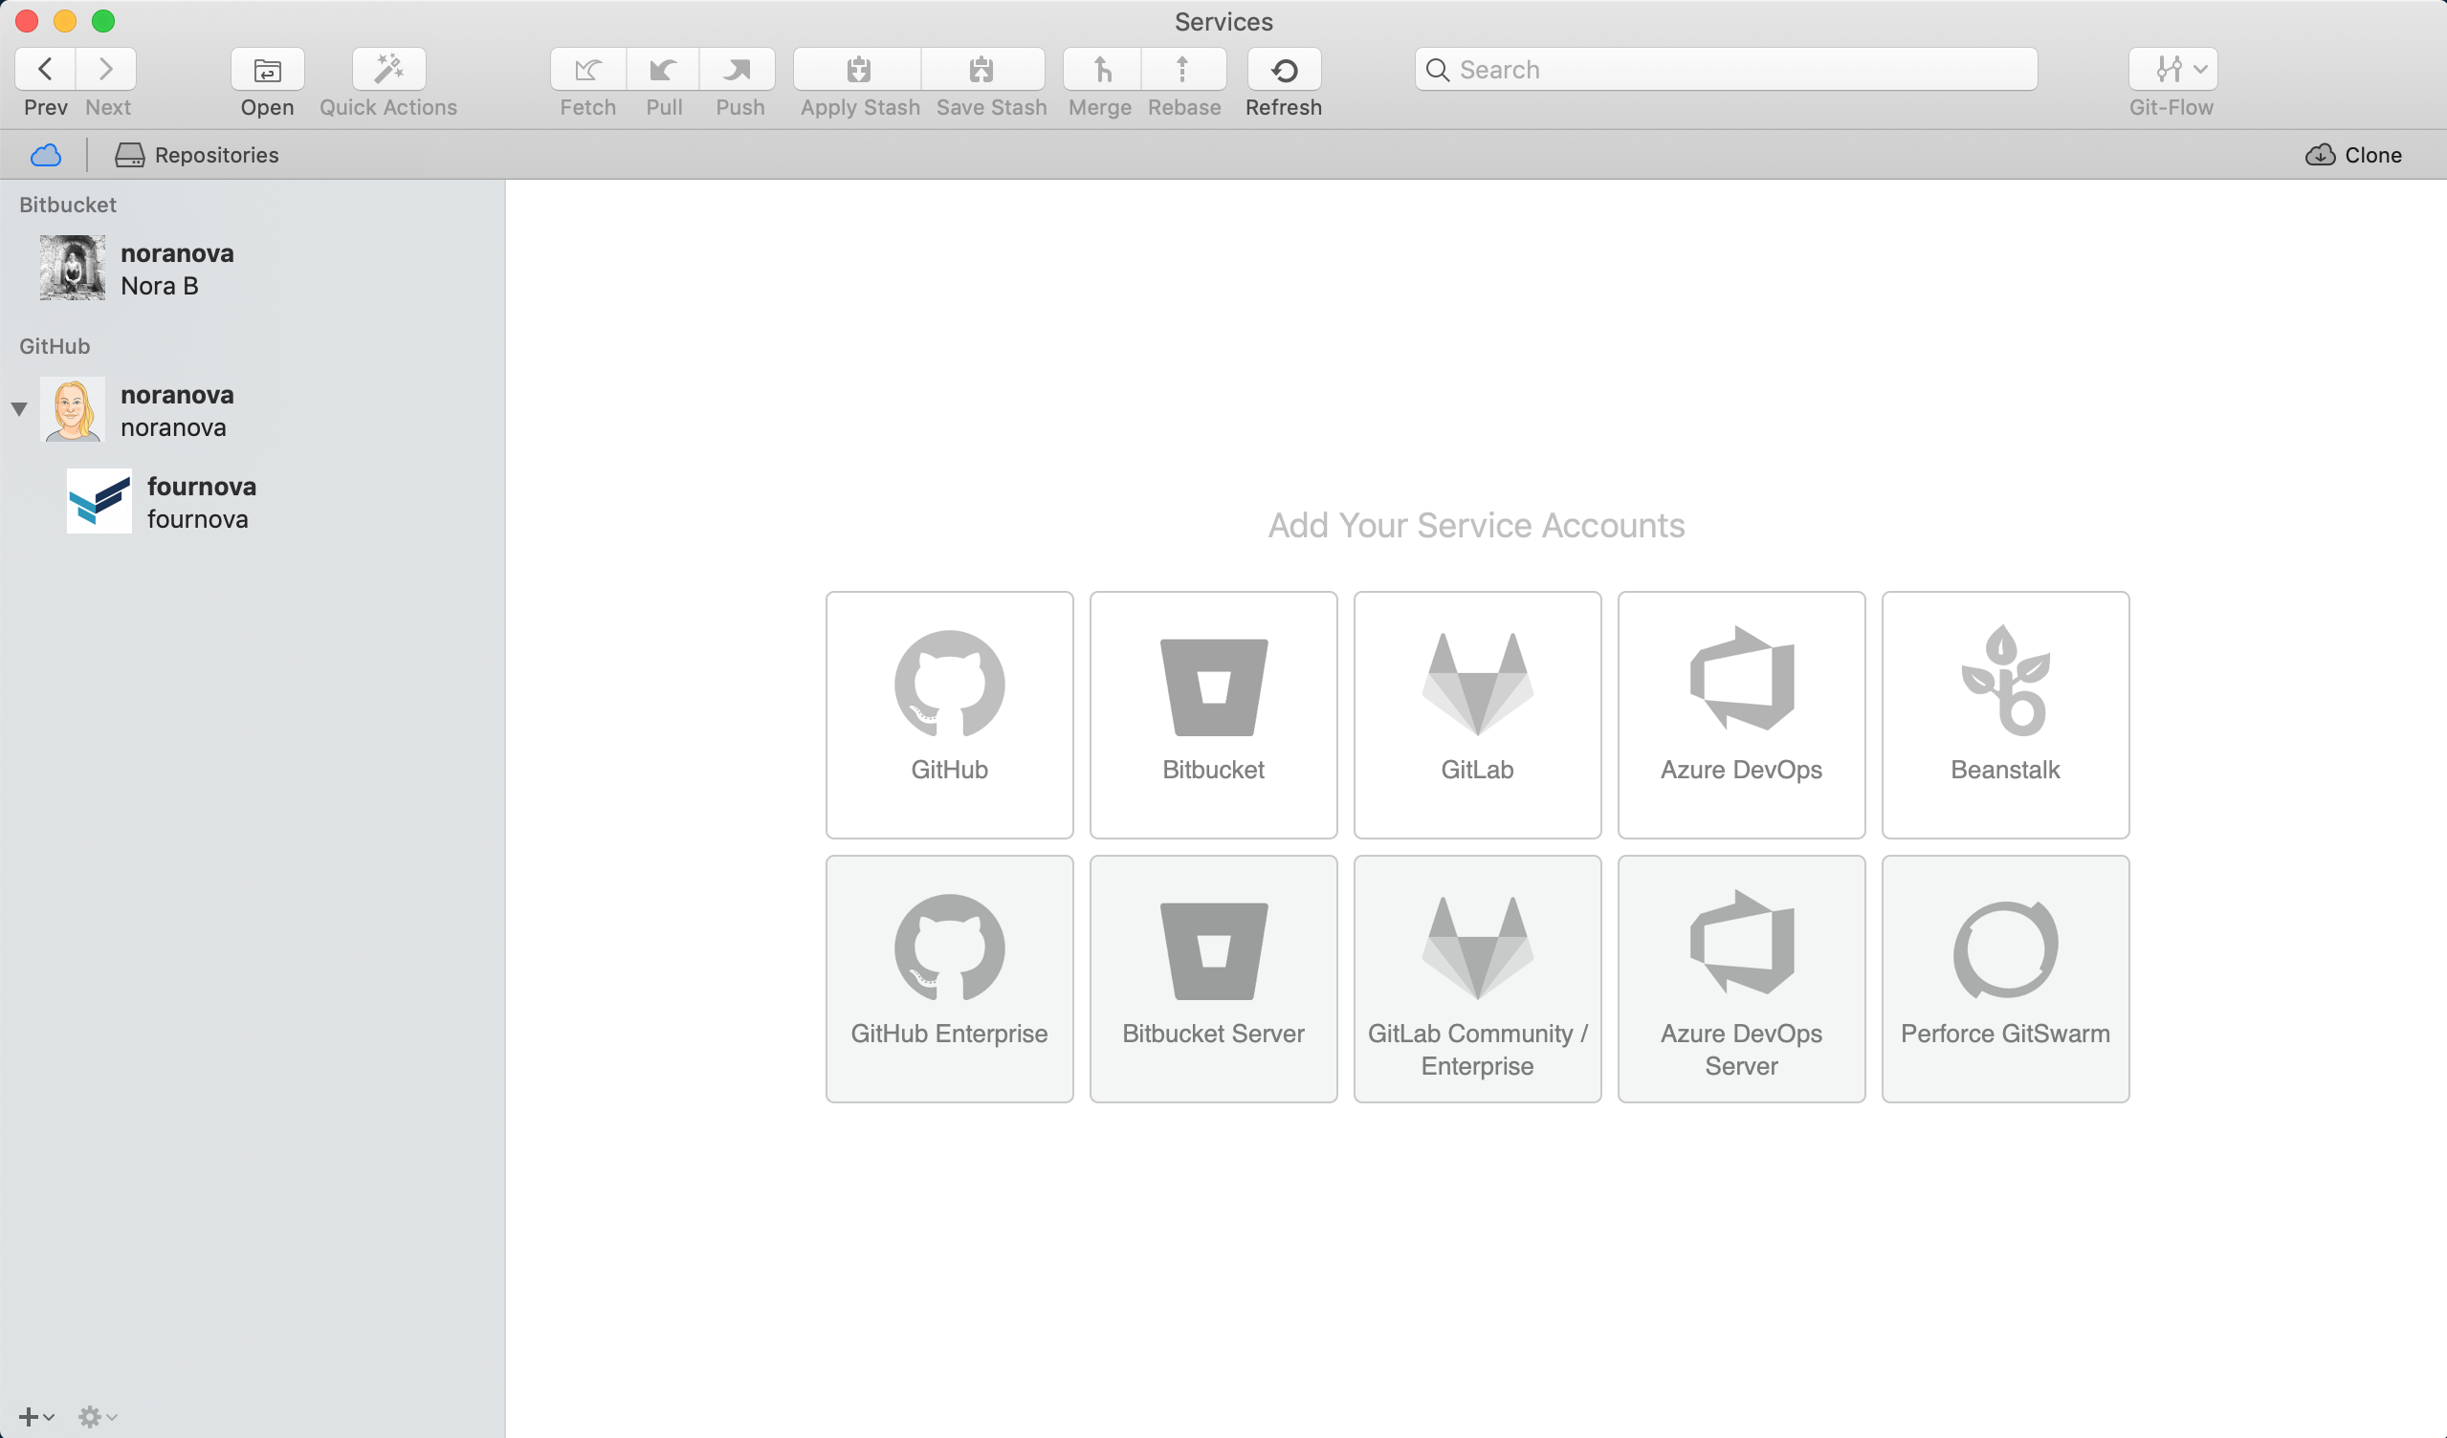Apply a stash using the Apply Stash icon

(x=858, y=69)
